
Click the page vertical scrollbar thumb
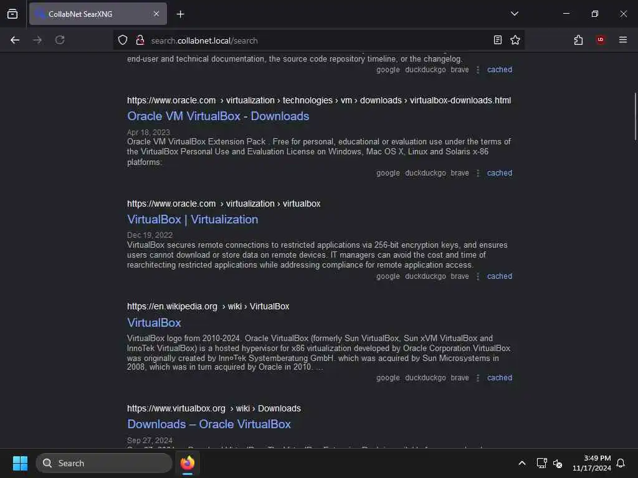coord(635,116)
